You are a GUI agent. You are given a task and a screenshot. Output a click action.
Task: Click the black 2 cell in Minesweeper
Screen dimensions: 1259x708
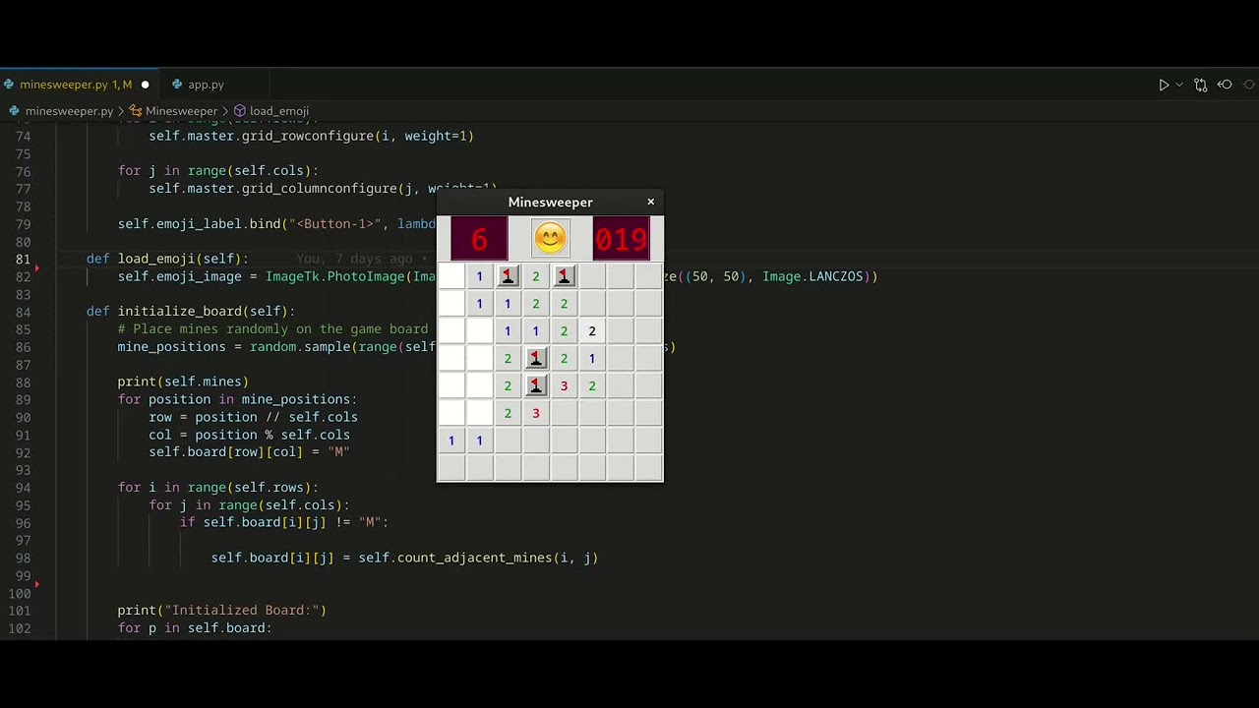(x=592, y=331)
